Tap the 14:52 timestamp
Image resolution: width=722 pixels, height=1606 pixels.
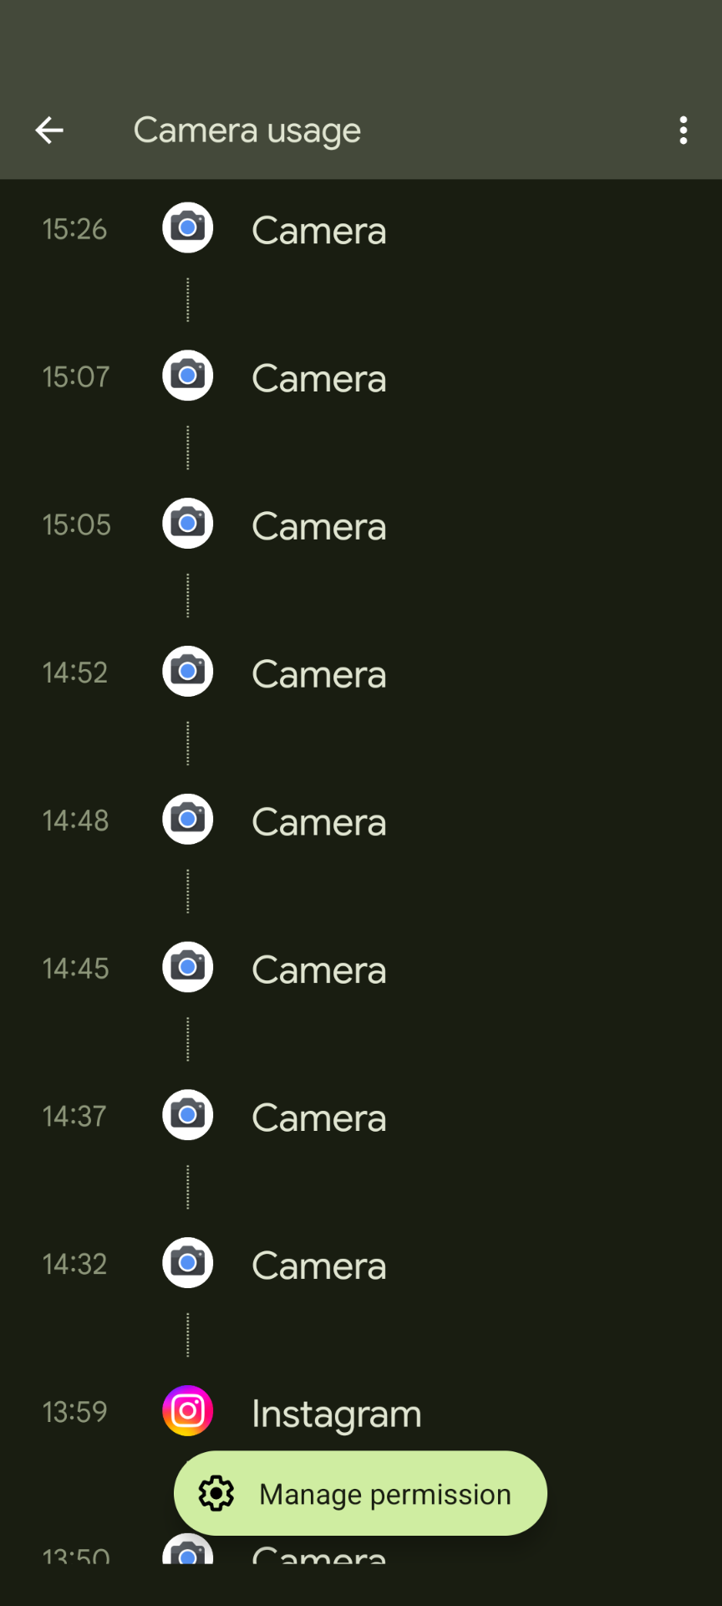point(75,673)
